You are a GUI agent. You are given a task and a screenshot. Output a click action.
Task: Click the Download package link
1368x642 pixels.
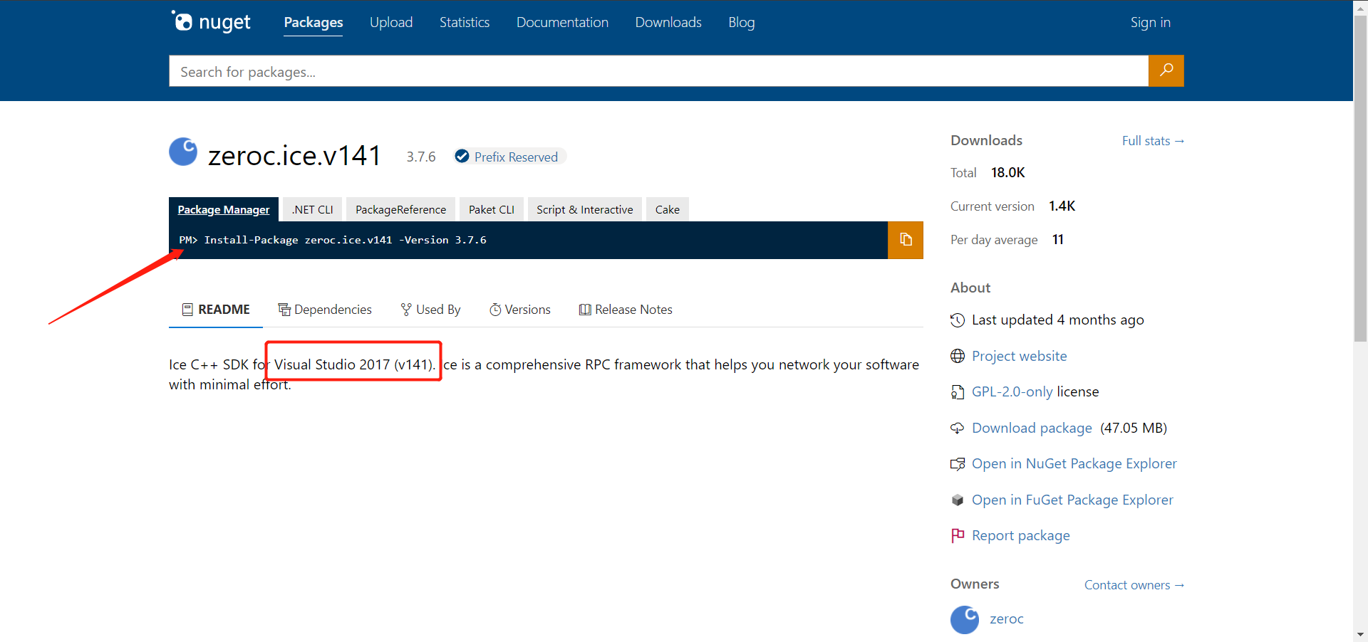coord(1032,428)
